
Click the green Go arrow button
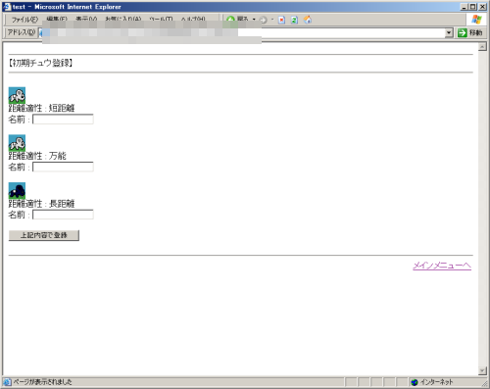pyautogui.click(x=463, y=32)
